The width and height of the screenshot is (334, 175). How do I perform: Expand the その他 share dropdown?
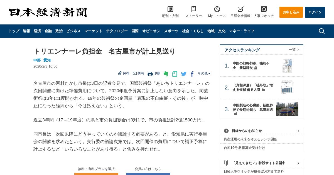click(x=204, y=73)
